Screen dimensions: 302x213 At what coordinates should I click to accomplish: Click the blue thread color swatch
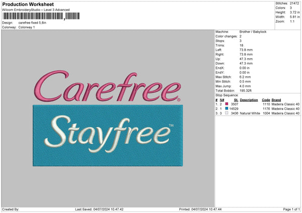pyautogui.click(x=226, y=109)
